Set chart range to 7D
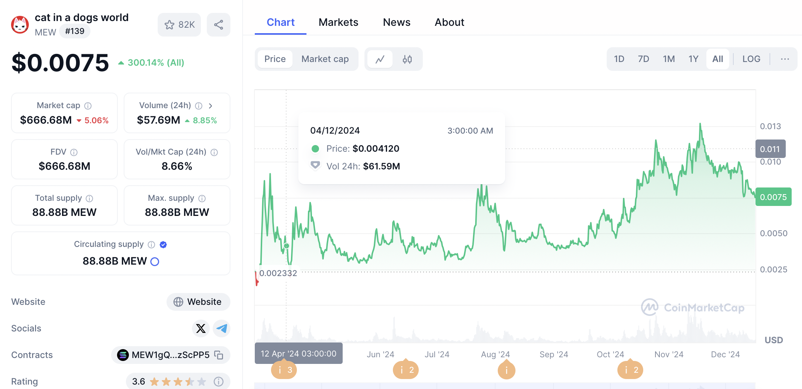Image resolution: width=802 pixels, height=389 pixels. [644, 59]
